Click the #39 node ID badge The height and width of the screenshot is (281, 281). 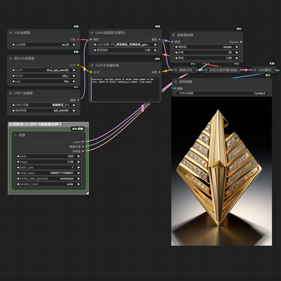click(x=76, y=52)
